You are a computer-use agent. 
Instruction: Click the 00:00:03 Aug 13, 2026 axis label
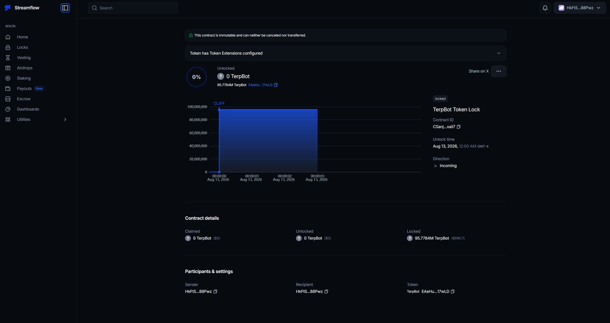click(316, 178)
